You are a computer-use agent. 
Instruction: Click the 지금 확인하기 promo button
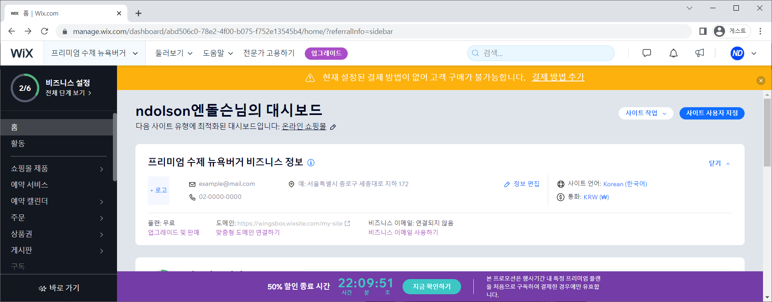[432, 286]
